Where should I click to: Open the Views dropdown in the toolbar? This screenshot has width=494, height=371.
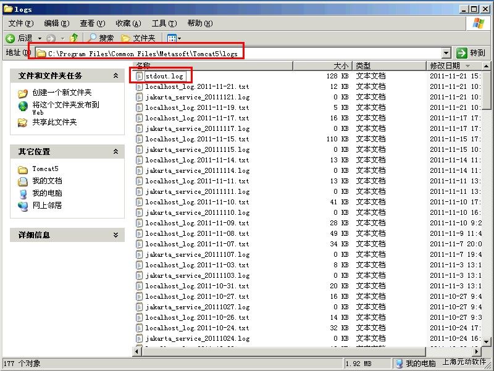173,38
